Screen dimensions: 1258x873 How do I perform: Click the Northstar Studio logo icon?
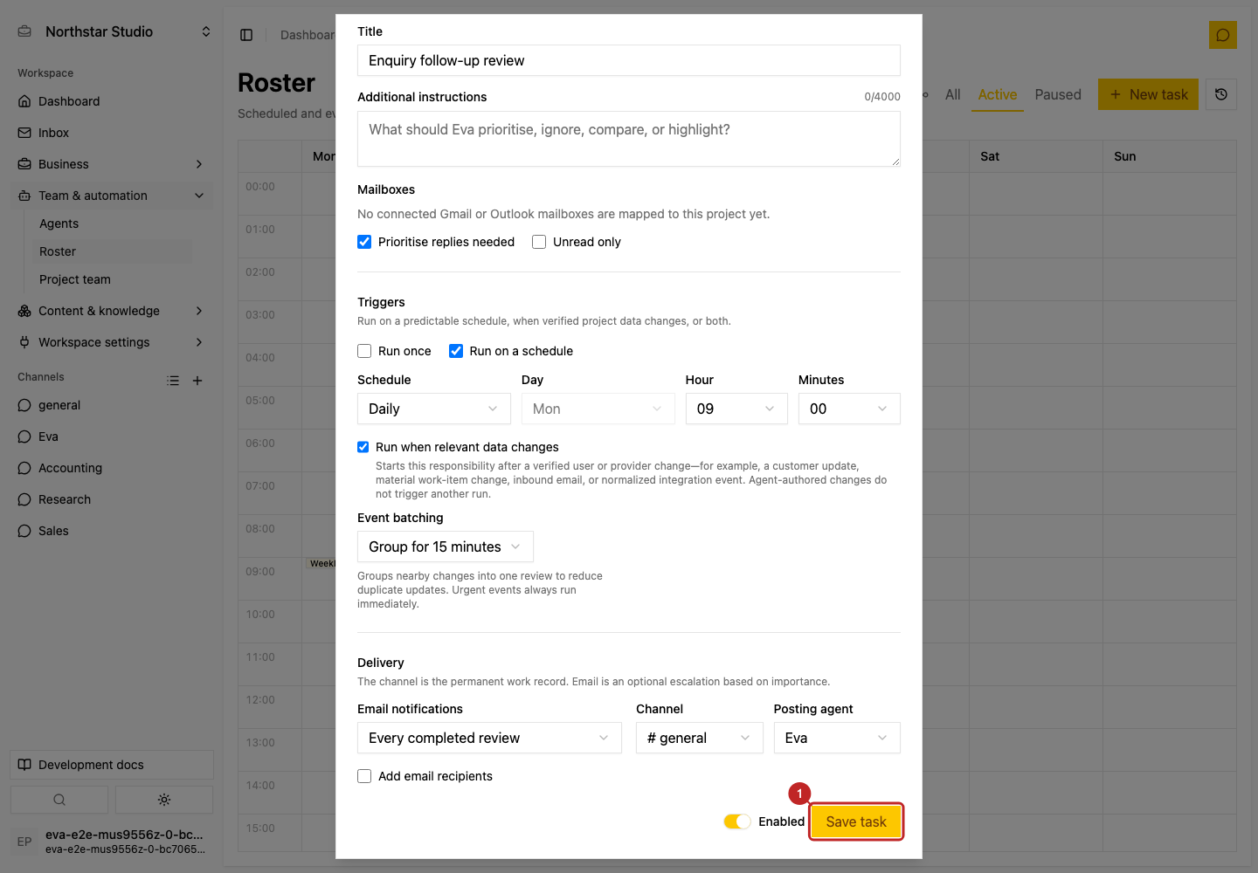(24, 31)
